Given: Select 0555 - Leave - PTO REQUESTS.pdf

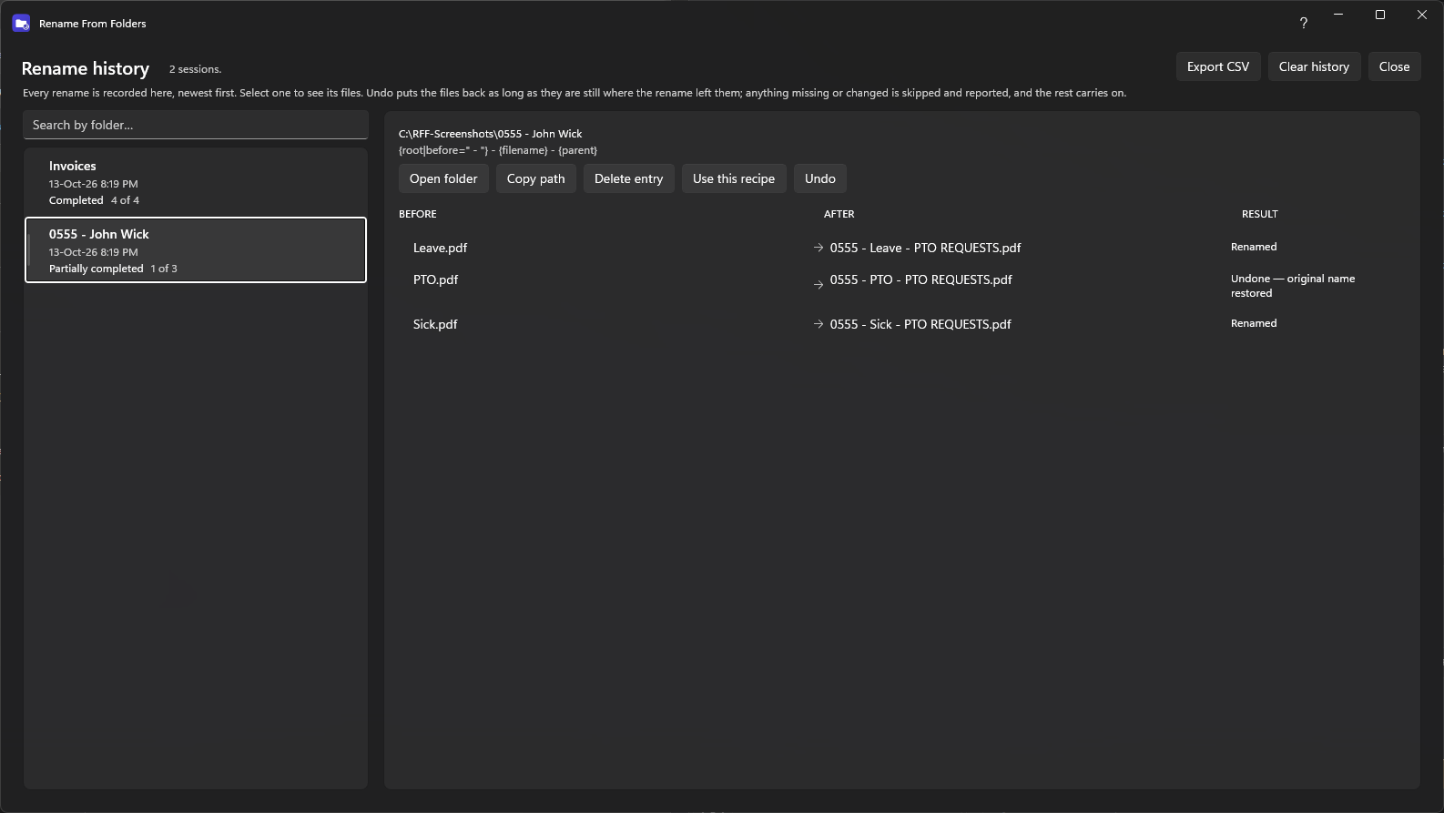Looking at the screenshot, I should pyautogui.click(x=925, y=248).
